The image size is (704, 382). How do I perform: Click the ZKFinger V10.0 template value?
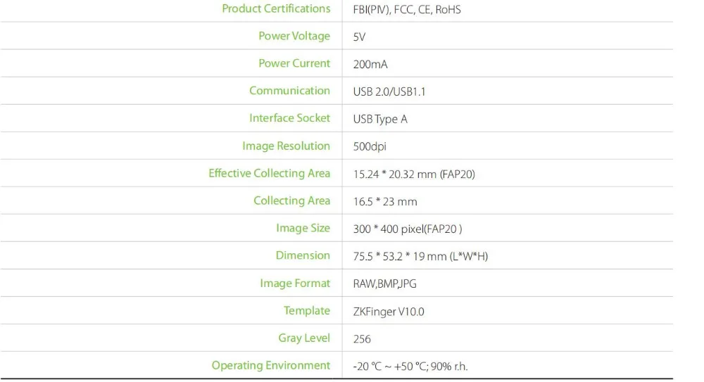tap(389, 312)
